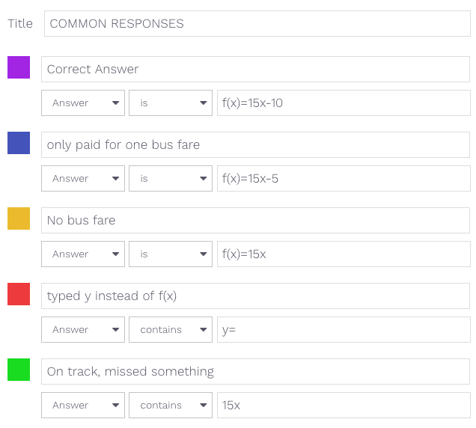Open 'contains' dropdown beside y= field

171,330
